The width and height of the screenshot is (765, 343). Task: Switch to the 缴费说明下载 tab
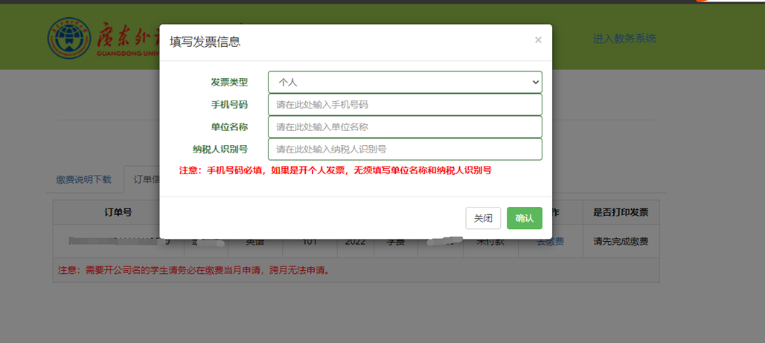point(83,179)
